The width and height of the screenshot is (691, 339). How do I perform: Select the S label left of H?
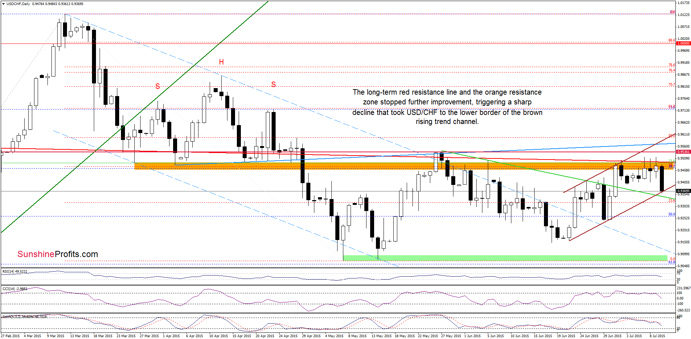[x=158, y=86]
